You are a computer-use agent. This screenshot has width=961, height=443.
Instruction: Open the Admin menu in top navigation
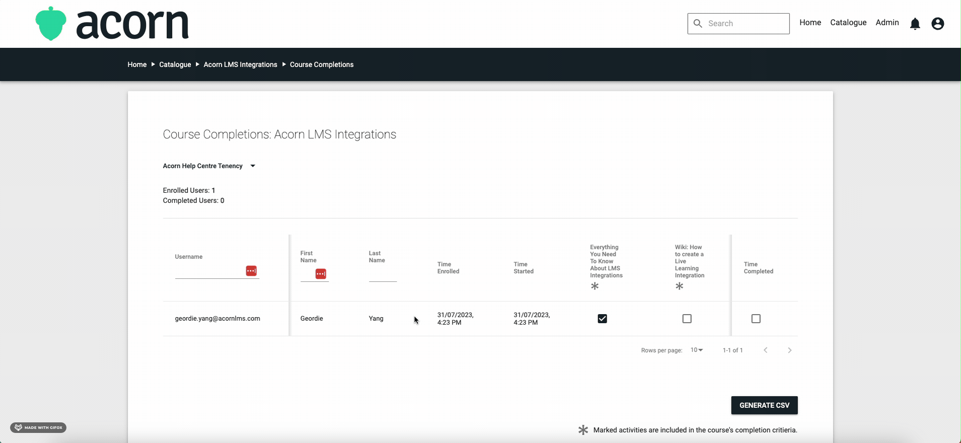pos(887,23)
